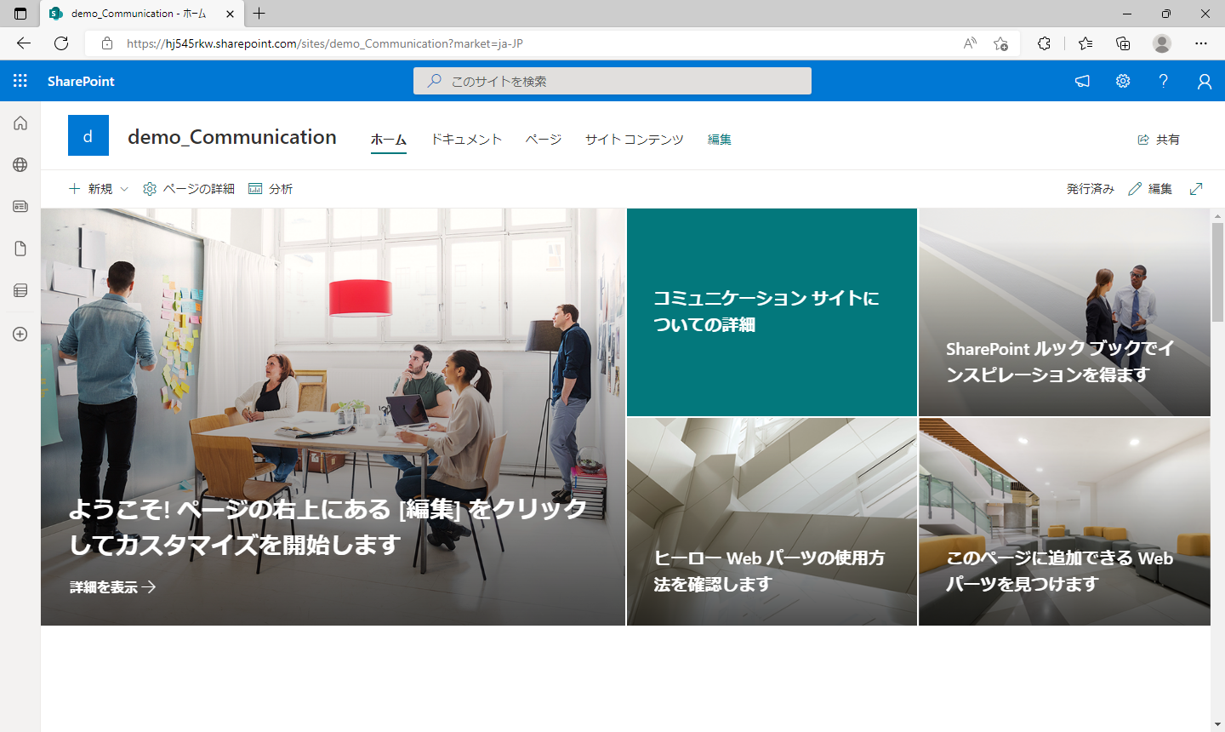The width and height of the screenshot is (1225, 732).
Task: Click the Create plus icon in sidebar
Action: pos(20,335)
